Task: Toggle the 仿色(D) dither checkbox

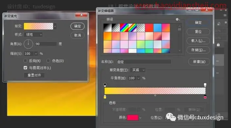Action: pos(48,61)
